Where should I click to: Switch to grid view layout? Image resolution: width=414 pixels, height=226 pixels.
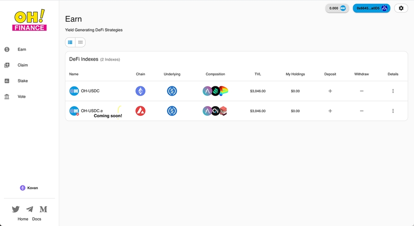(x=80, y=42)
